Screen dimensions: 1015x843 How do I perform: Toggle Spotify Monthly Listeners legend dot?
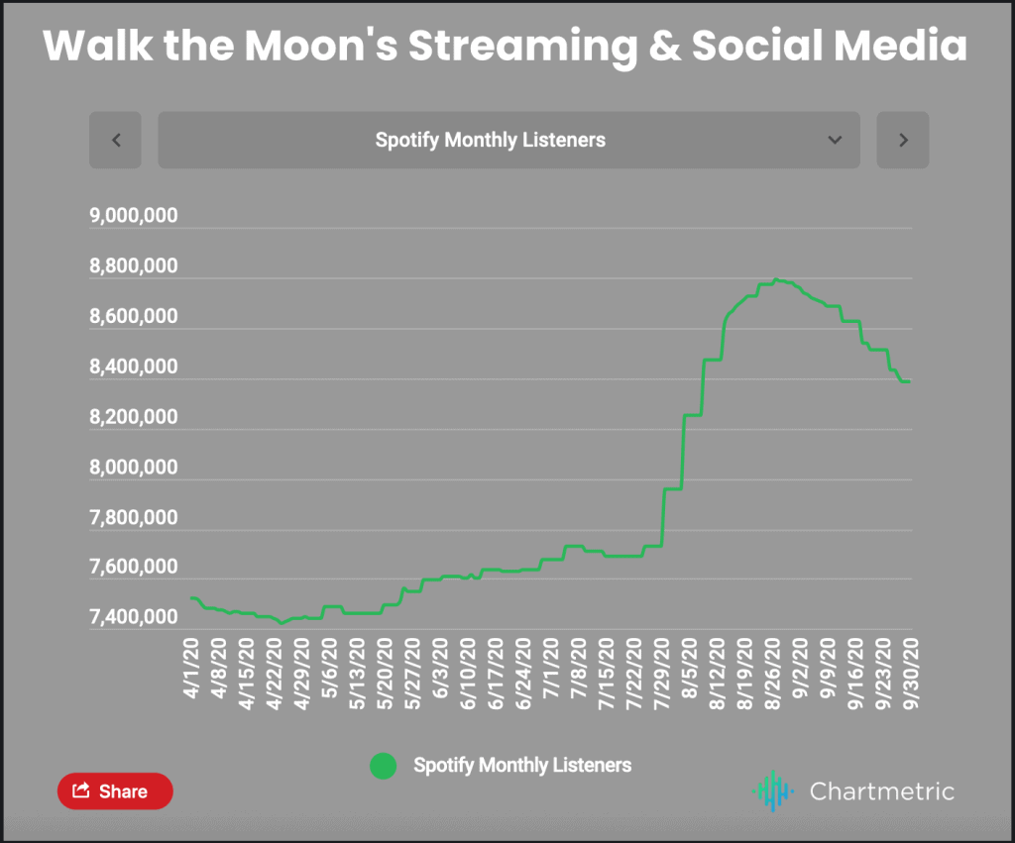(x=383, y=766)
